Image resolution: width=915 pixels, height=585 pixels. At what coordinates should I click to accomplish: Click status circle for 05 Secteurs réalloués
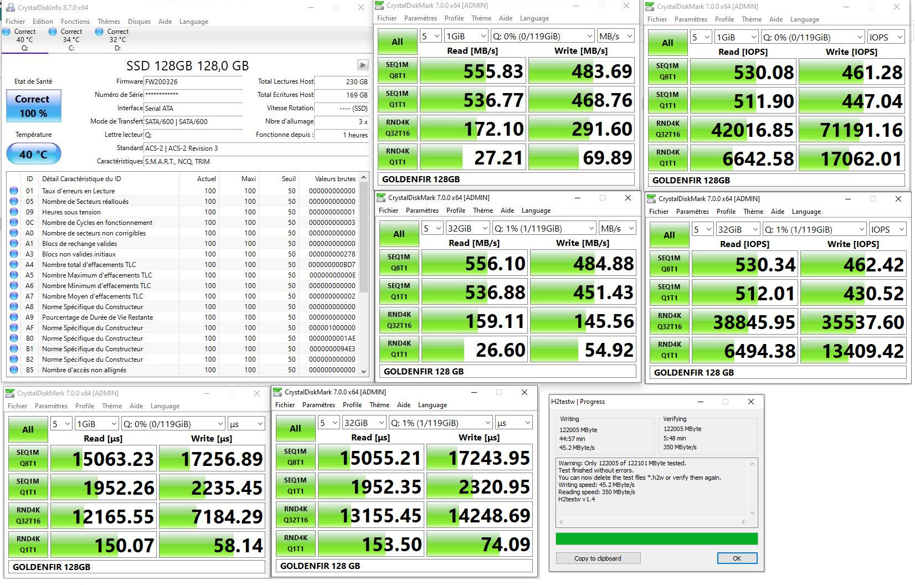14,201
